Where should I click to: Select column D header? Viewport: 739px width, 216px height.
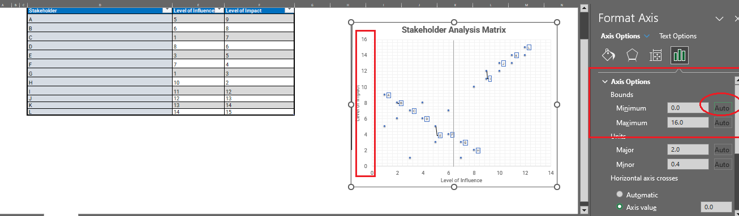[x=100, y=5]
